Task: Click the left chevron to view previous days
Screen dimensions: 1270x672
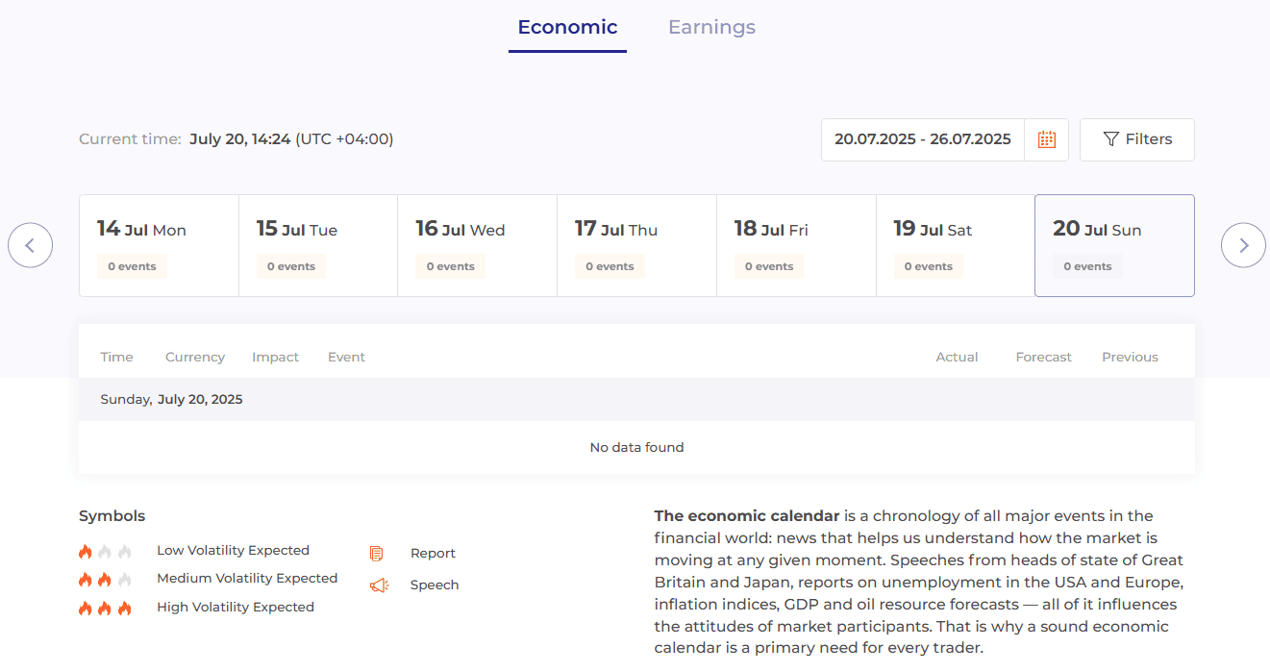Action: (x=30, y=245)
